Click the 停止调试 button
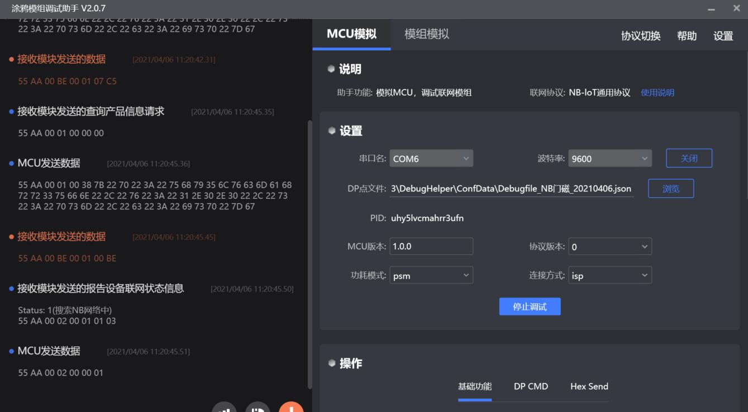The image size is (748, 412). point(530,306)
